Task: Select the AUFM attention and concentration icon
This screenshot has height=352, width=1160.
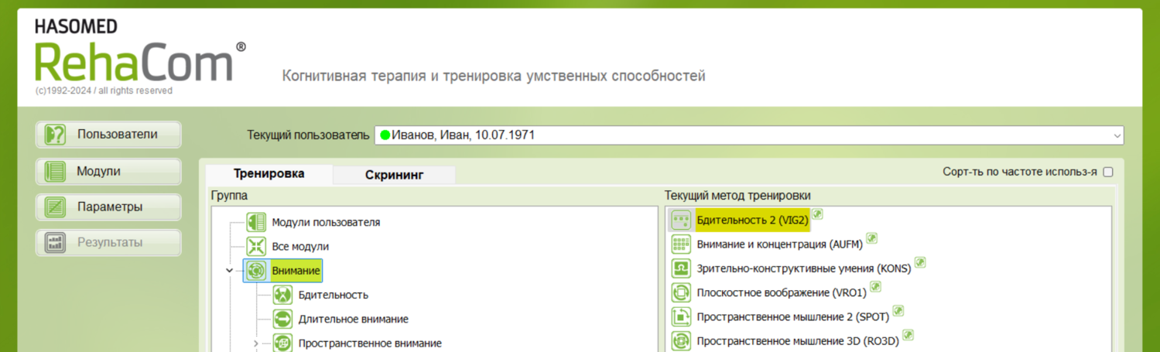Action: pos(681,244)
